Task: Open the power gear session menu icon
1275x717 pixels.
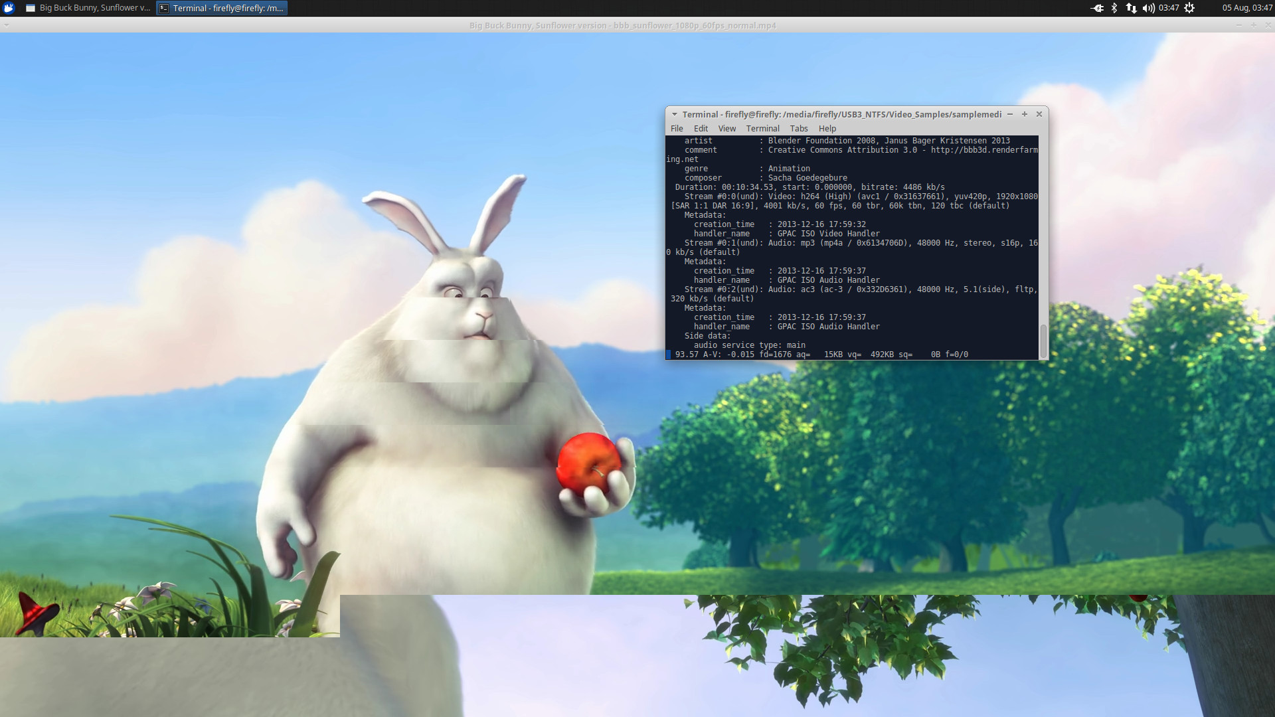Action: [1189, 8]
